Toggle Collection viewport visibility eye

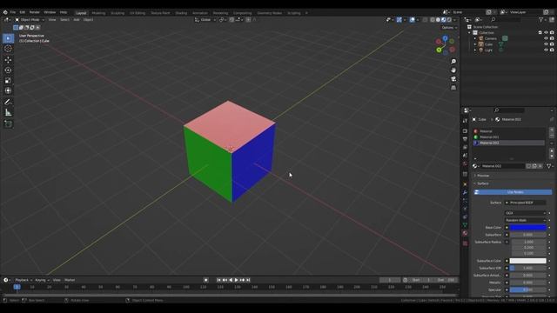click(546, 33)
